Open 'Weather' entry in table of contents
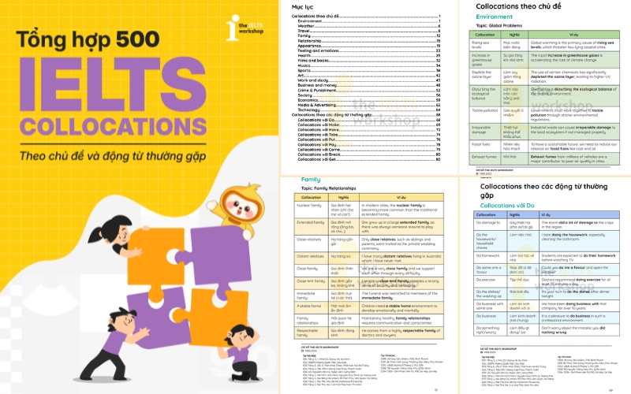 pos(369,26)
